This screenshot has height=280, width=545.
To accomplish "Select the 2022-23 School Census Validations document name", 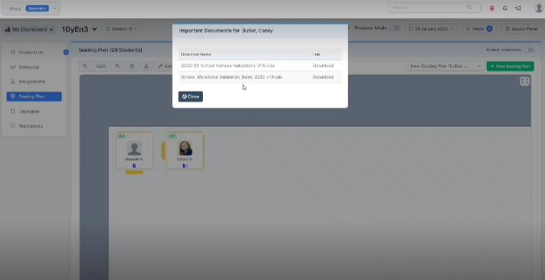I will click(228, 66).
